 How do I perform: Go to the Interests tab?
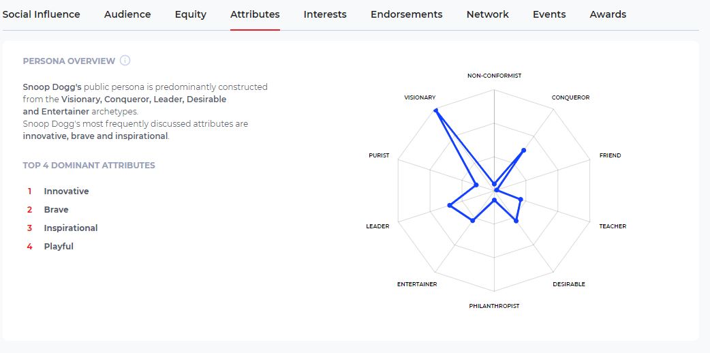(325, 14)
